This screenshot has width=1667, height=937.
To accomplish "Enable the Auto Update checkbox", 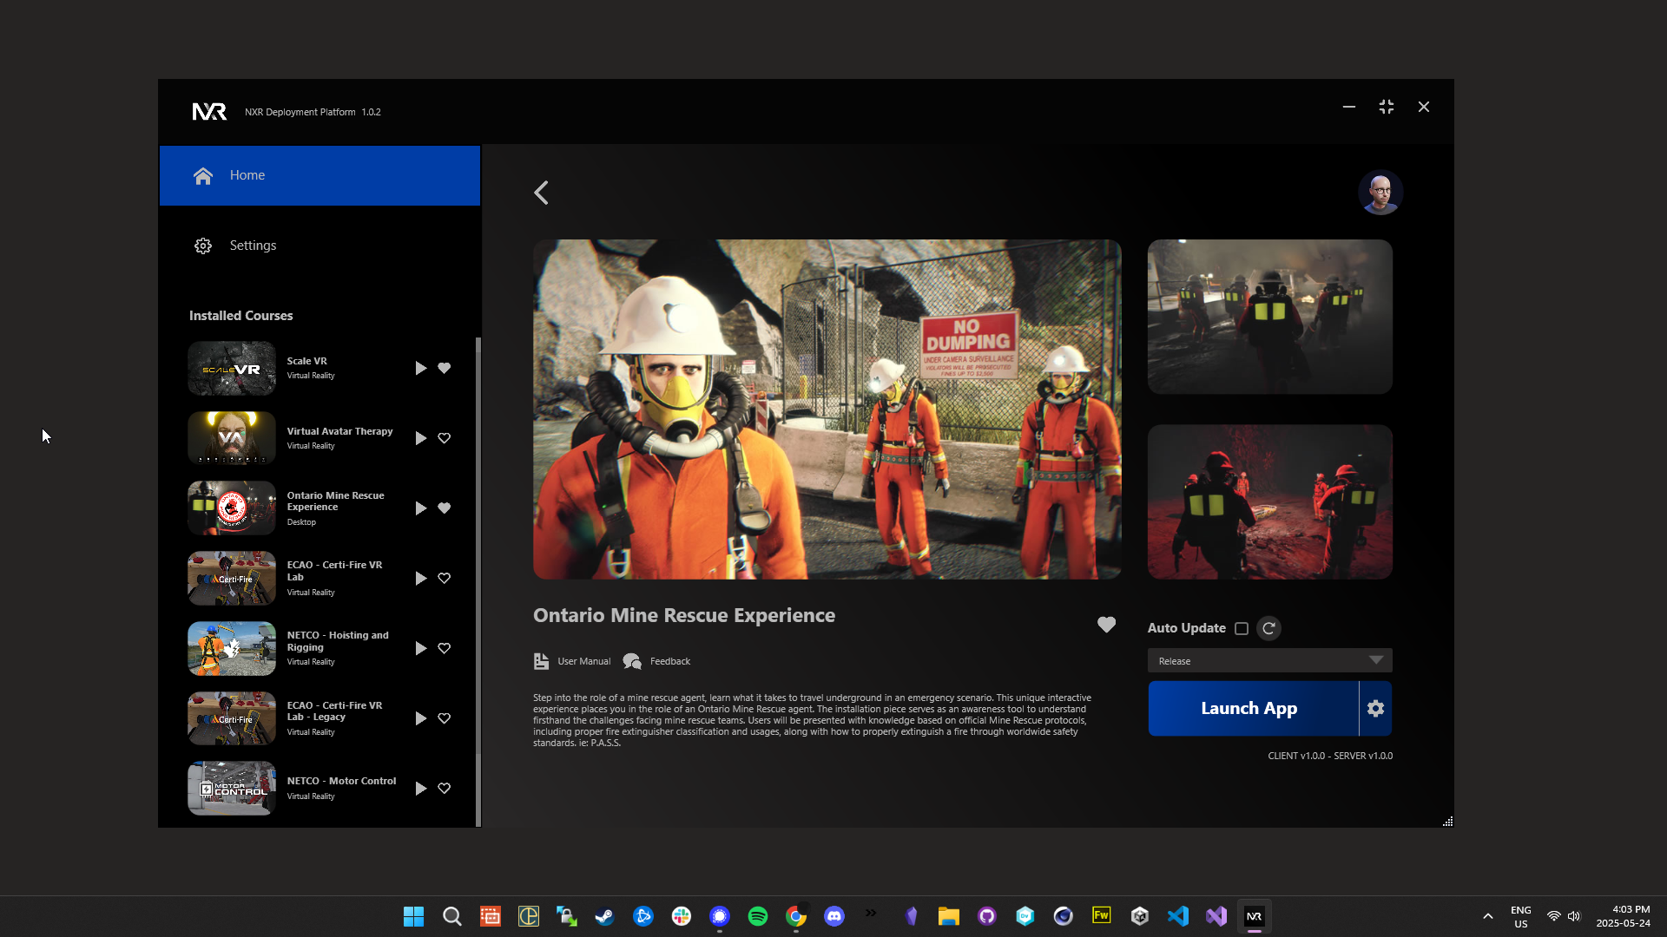I will (1242, 629).
